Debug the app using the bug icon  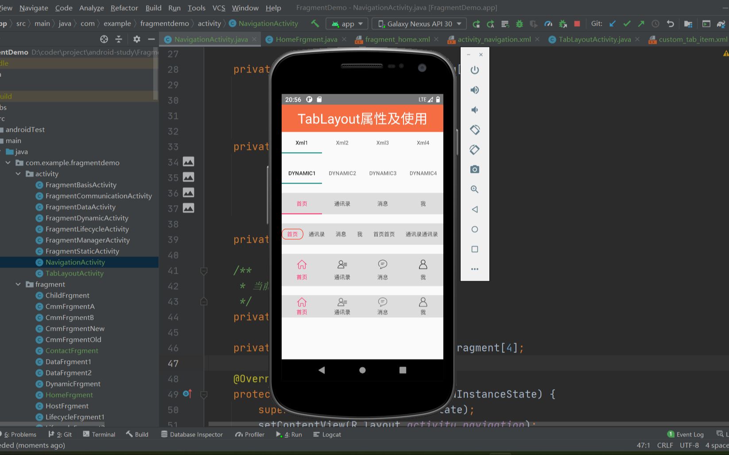[519, 23]
